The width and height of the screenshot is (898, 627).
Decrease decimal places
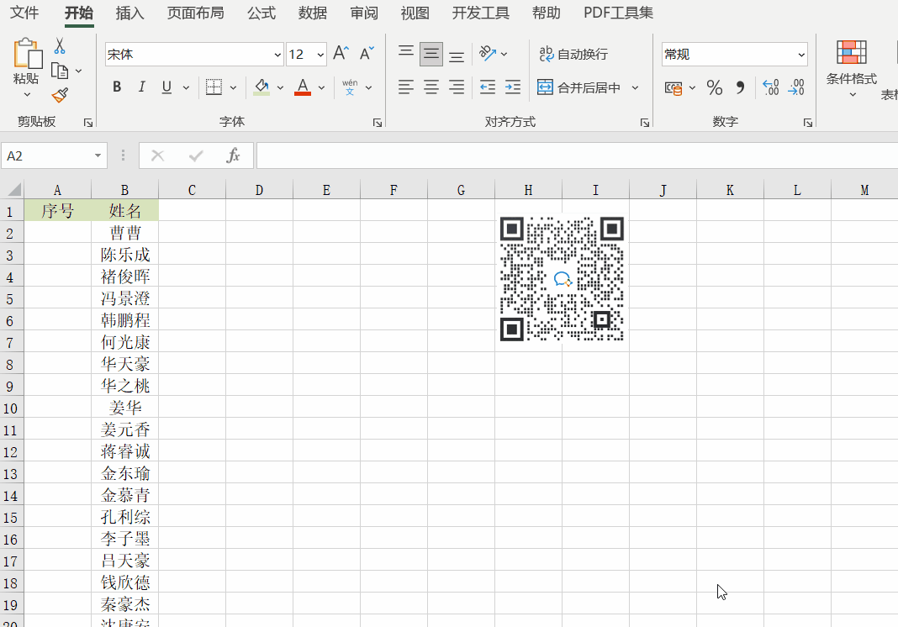(x=796, y=87)
